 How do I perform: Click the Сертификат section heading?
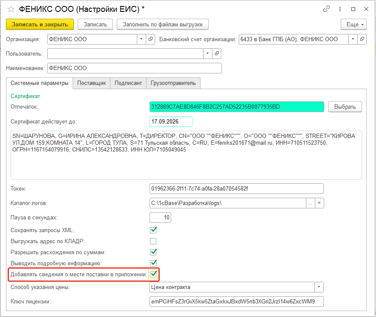[25, 96]
